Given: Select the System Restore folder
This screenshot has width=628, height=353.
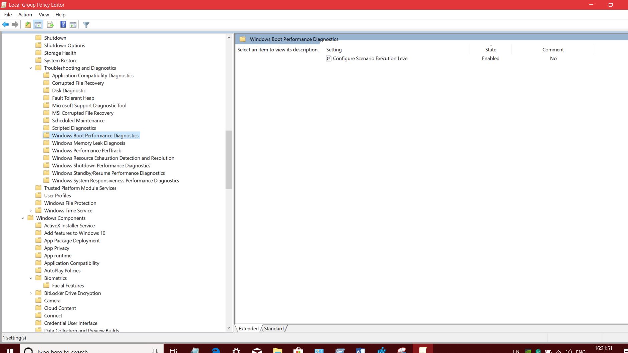Looking at the screenshot, I should coord(60,61).
